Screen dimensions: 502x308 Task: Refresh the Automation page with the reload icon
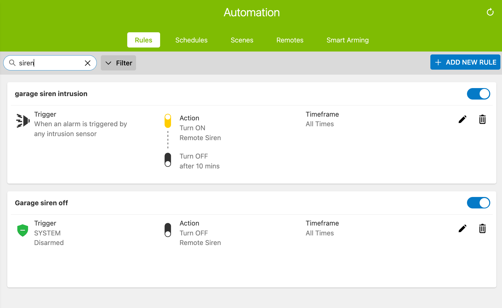490,12
